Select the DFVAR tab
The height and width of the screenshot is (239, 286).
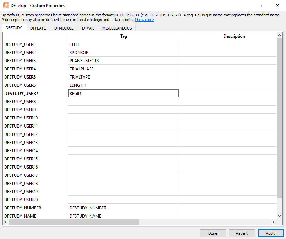pos(88,28)
